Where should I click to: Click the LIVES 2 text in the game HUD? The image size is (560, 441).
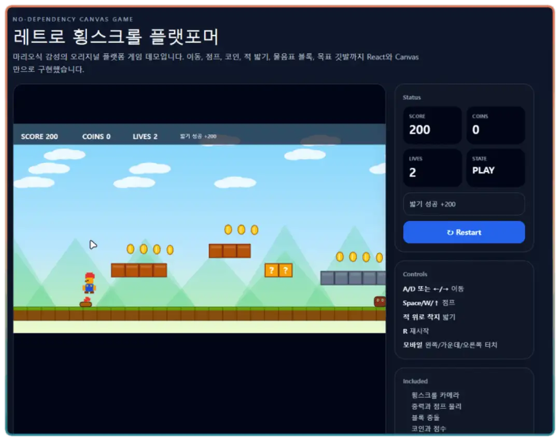point(145,137)
